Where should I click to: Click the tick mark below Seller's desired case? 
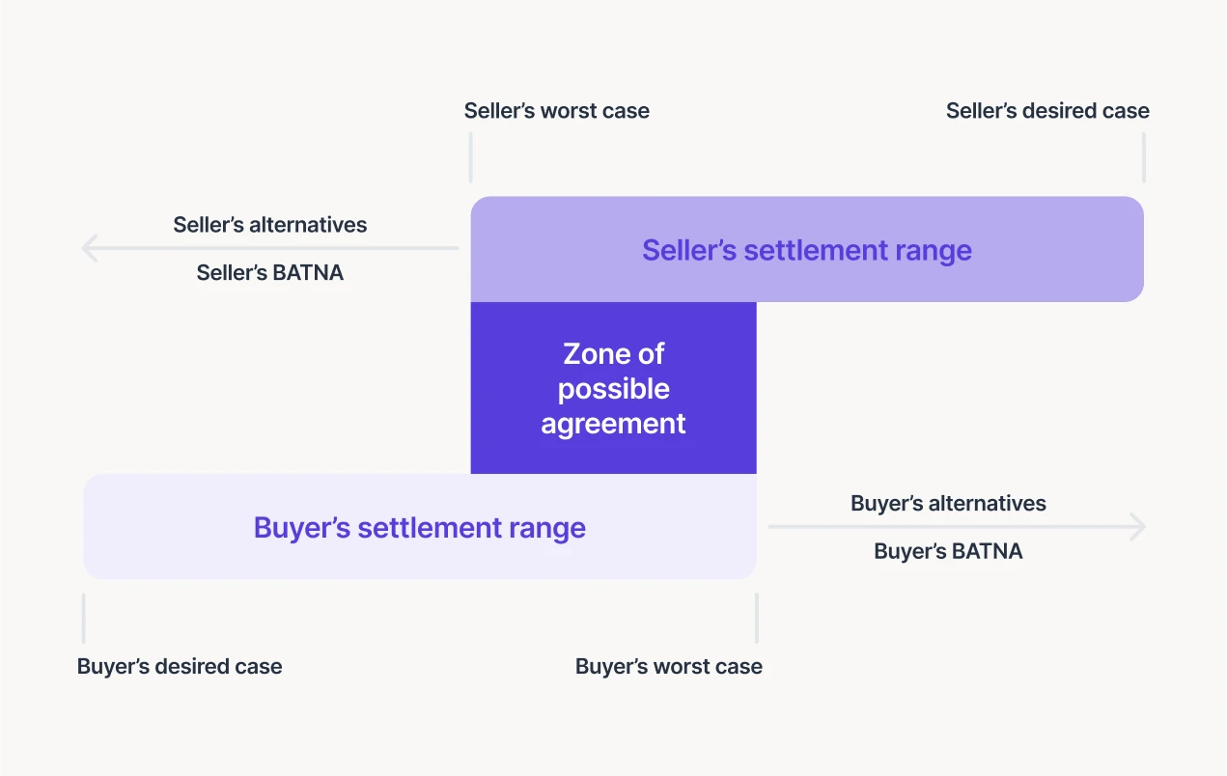coord(1144,158)
